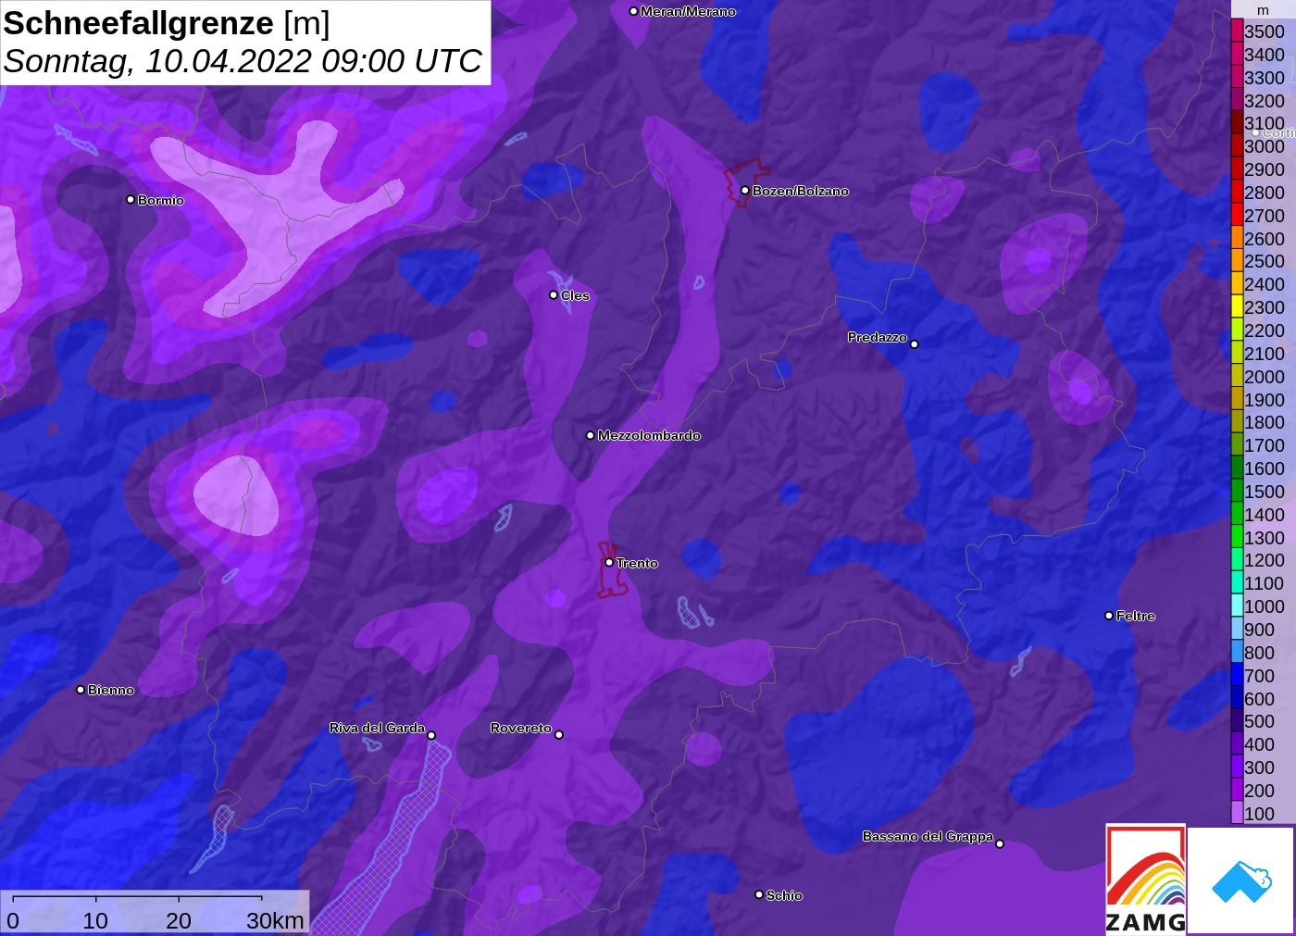Click the Trento city marker dot

[x=609, y=562]
